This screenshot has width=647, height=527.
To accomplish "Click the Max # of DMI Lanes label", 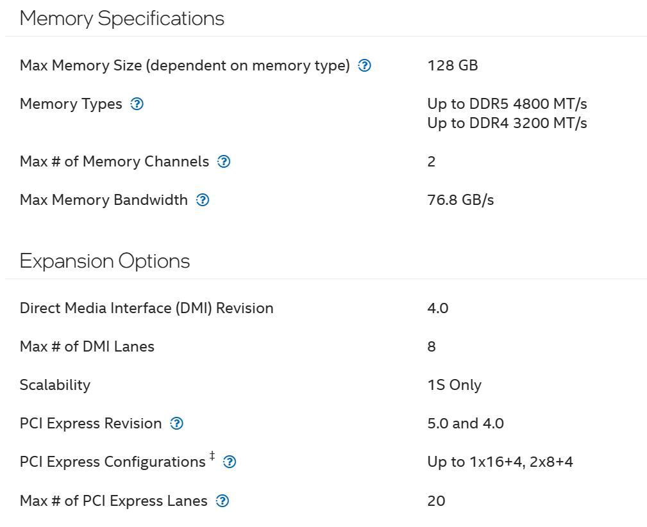I will coord(87,346).
